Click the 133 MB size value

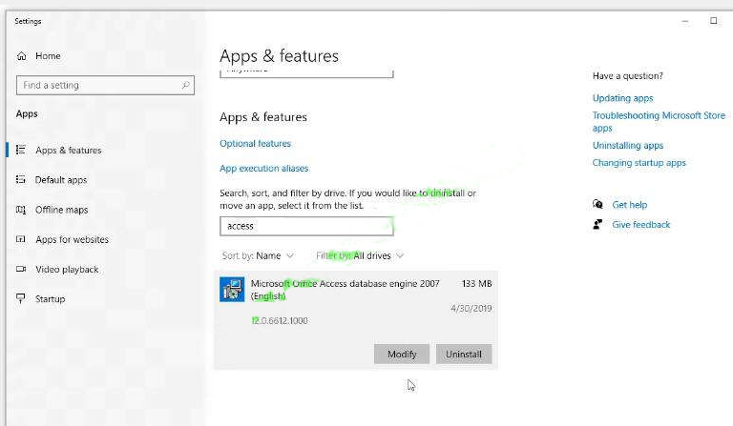tap(476, 283)
